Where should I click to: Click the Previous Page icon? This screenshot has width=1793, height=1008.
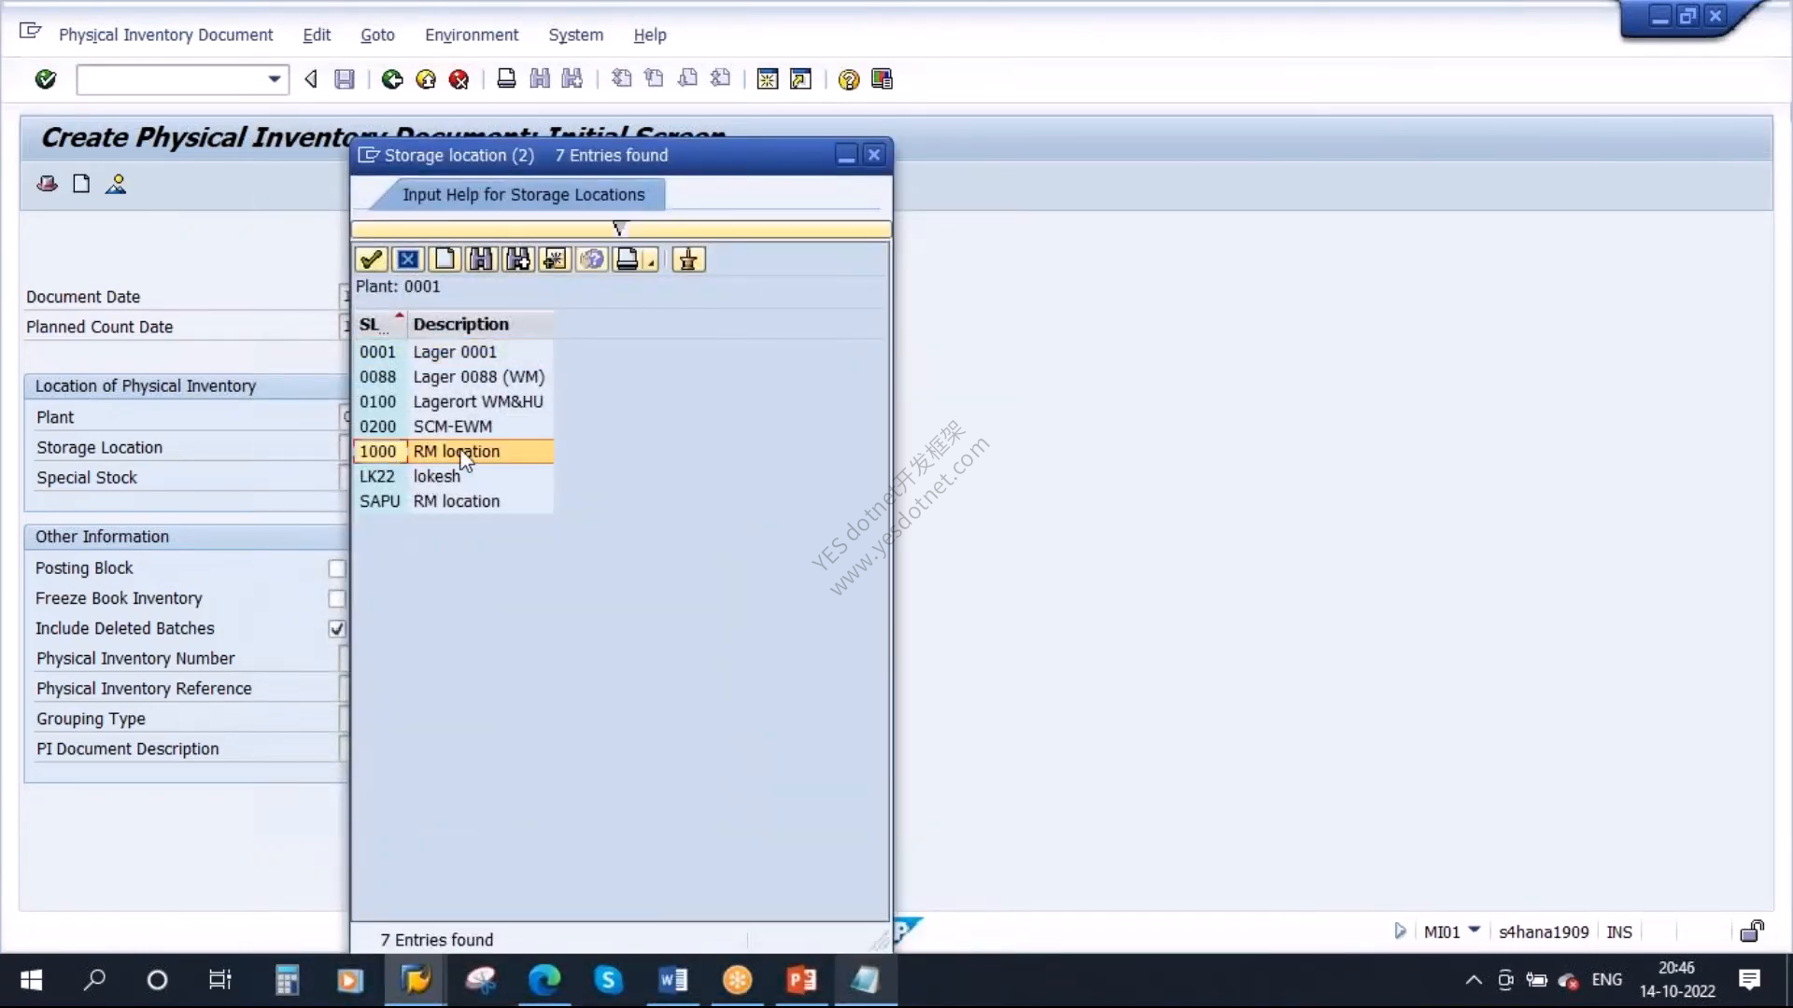654,79
